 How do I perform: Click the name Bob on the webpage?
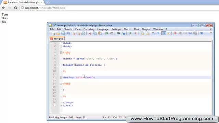4,18
